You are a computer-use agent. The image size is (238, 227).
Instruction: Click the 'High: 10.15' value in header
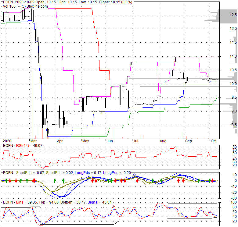[67, 2]
